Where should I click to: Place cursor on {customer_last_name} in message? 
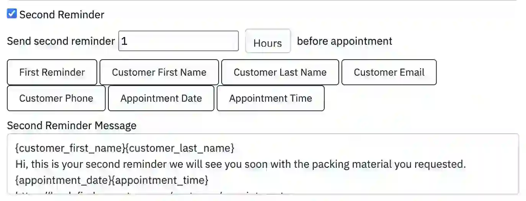coord(180,148)
